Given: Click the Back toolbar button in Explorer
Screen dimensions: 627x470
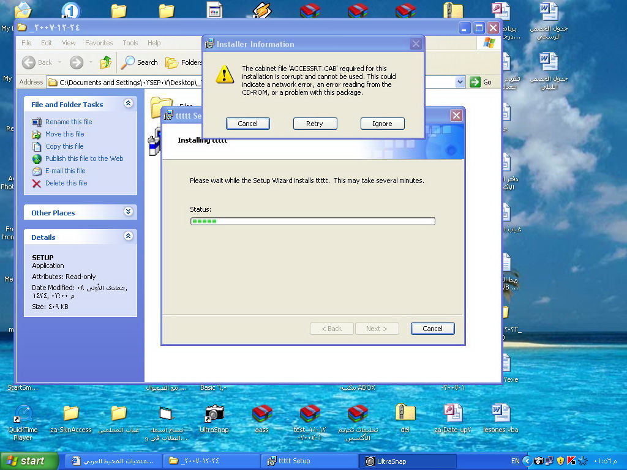Looking at the screenshot, I should tap(37, 62).
